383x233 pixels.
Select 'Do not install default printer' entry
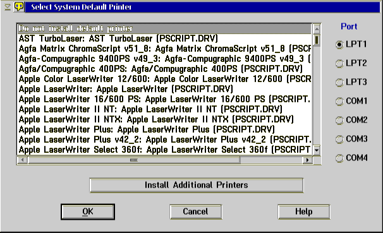pos(164,28)
